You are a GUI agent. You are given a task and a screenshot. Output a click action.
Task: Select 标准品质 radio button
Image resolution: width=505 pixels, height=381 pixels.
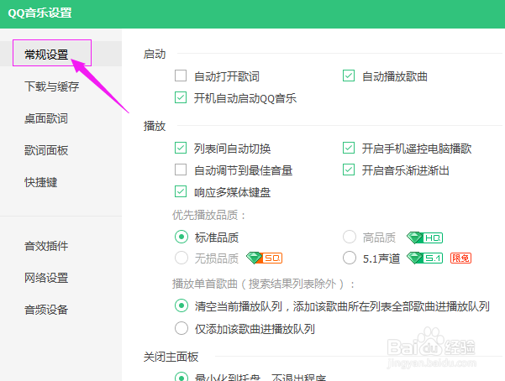pyautogui.click(x=181, y=237)
